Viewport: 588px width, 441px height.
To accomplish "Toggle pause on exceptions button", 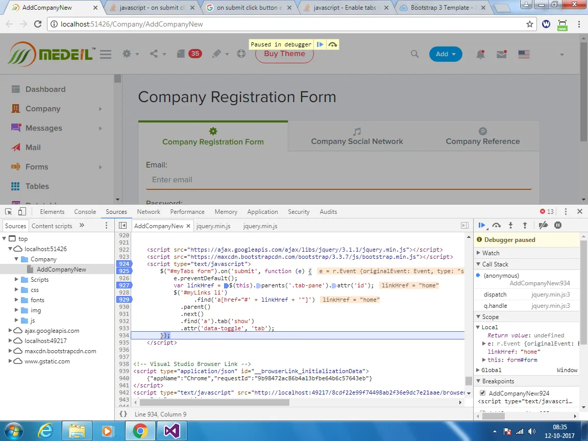I will [x=558, y=226].
